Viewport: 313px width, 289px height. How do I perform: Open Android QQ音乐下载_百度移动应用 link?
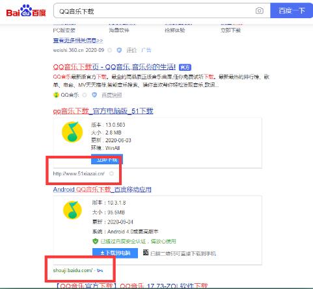pyautogui.click(x=102, y=190)
